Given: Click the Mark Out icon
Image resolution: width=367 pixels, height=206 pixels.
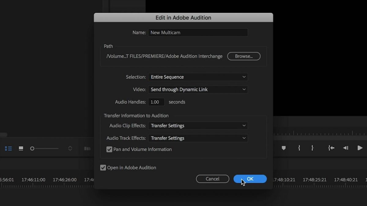Looking at the screenshot, I should click(312, 148).
